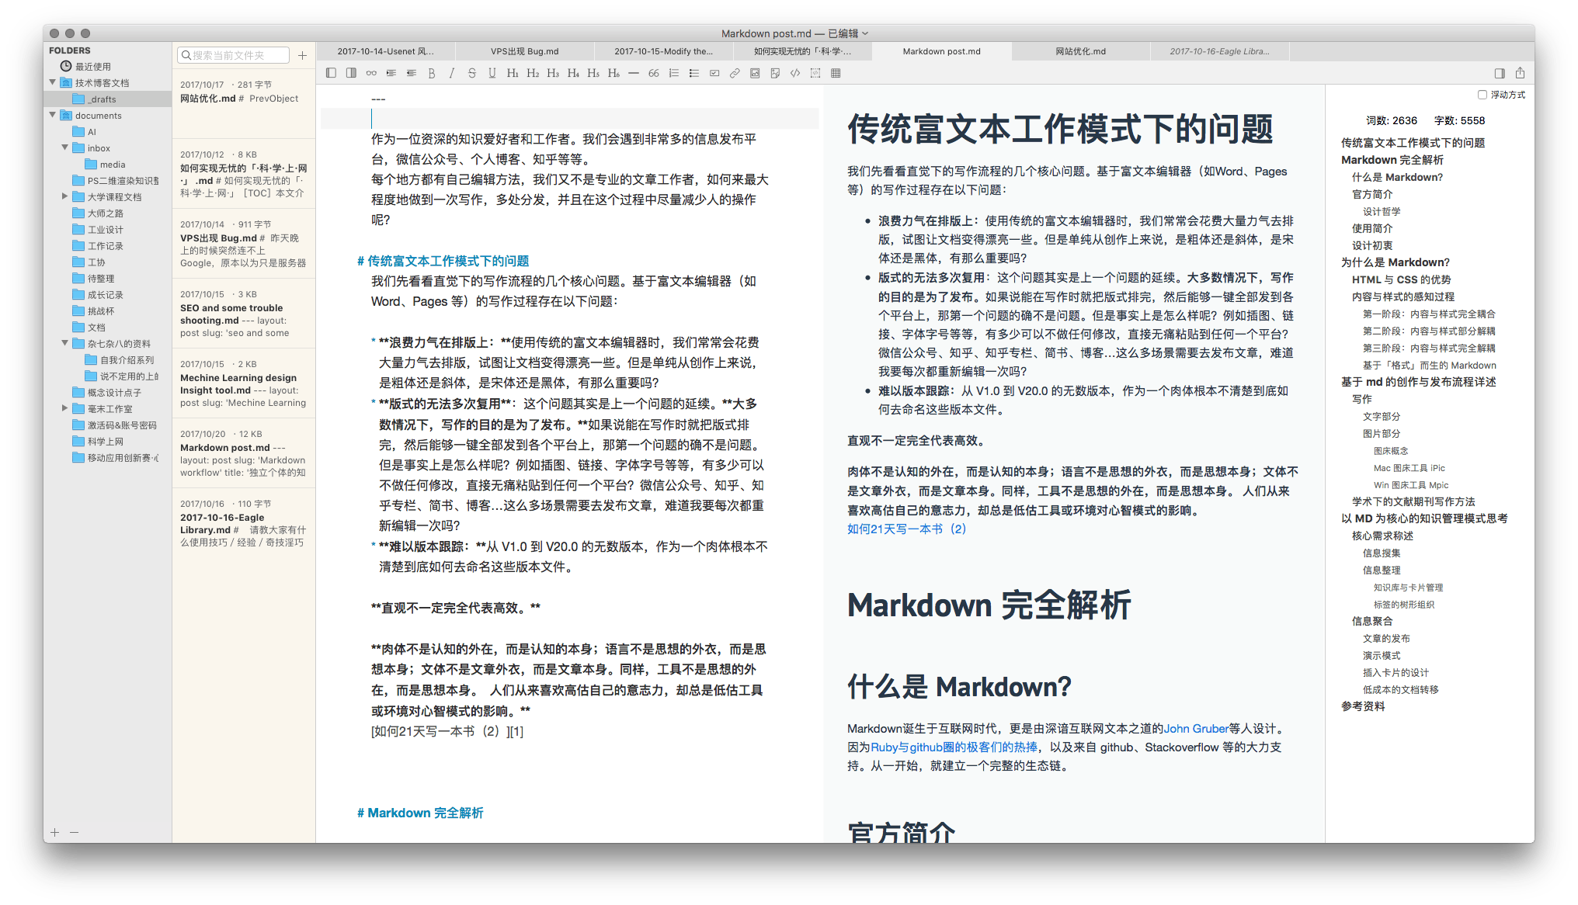Insert code with the code icon
1578x905 pixels.
(794, 73)
